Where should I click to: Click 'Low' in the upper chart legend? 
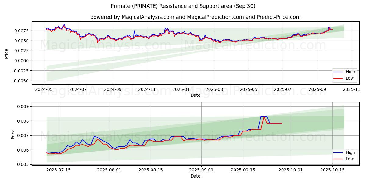pyautogui.click(x=350, y=78)
